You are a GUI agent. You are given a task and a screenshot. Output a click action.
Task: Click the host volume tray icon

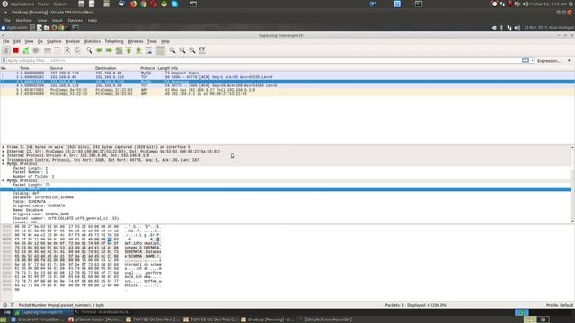[x=525, y=4]
